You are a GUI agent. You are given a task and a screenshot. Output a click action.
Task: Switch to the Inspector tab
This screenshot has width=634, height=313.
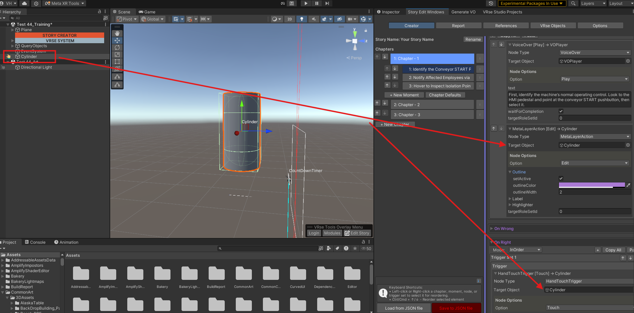coord(389,12)
